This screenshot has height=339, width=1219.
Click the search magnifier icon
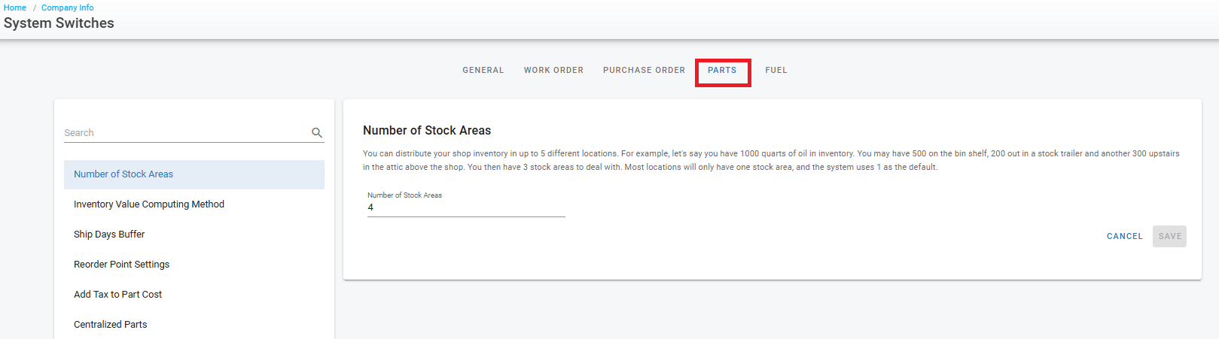coord(317,133)
